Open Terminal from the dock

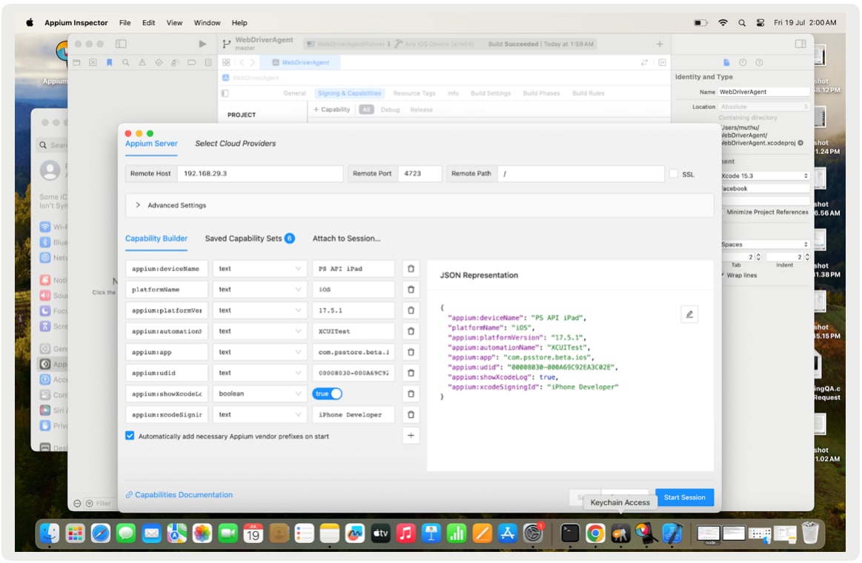tap(570, 533)
